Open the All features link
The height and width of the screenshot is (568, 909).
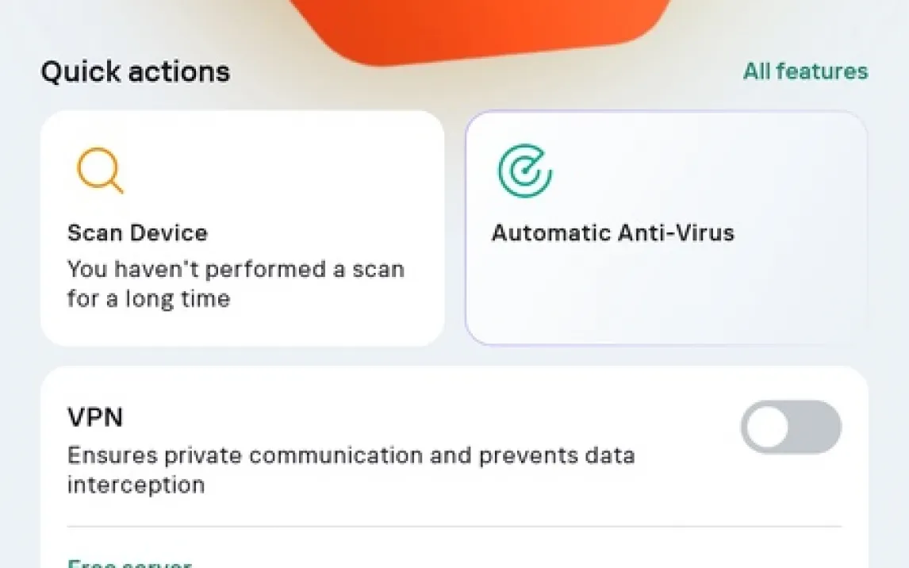805,71
